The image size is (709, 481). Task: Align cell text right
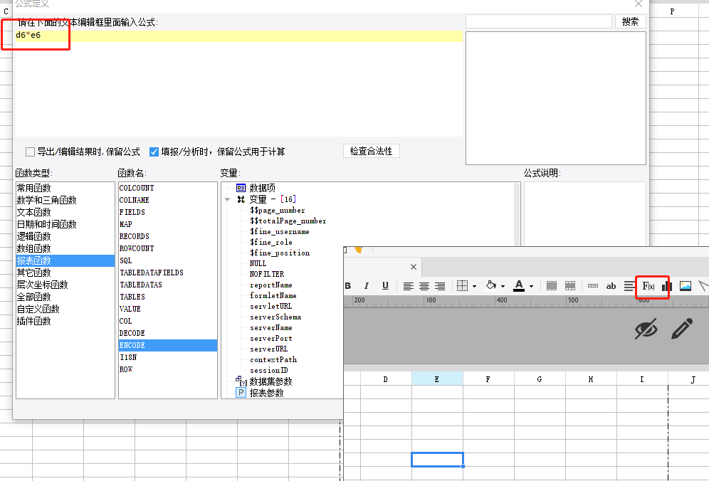(x=440, y=286)
